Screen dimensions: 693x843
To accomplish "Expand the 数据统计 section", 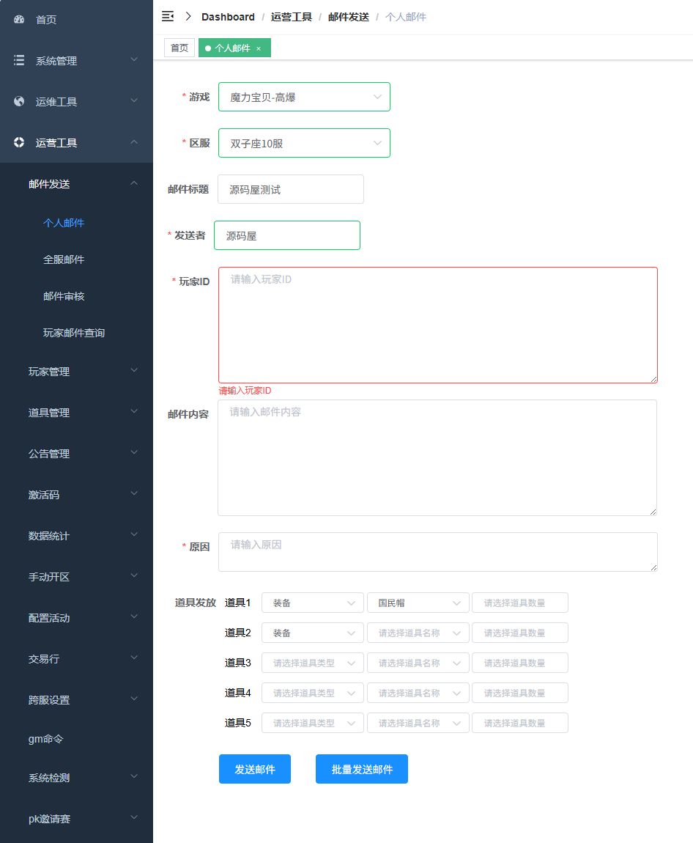I will pyautogui.click(x=77, y=536).
